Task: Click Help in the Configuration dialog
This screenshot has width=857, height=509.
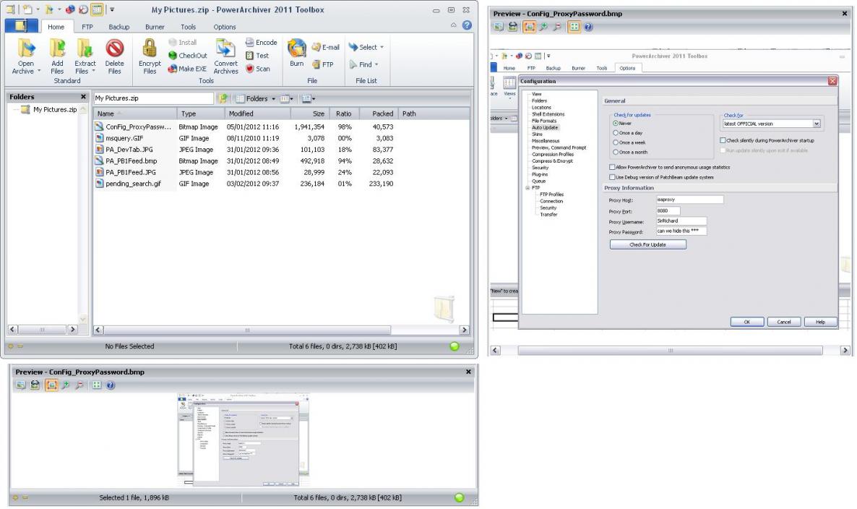Action: pos(820,322)
